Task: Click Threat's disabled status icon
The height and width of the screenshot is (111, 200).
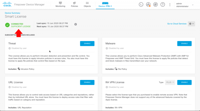Action: 10,48
